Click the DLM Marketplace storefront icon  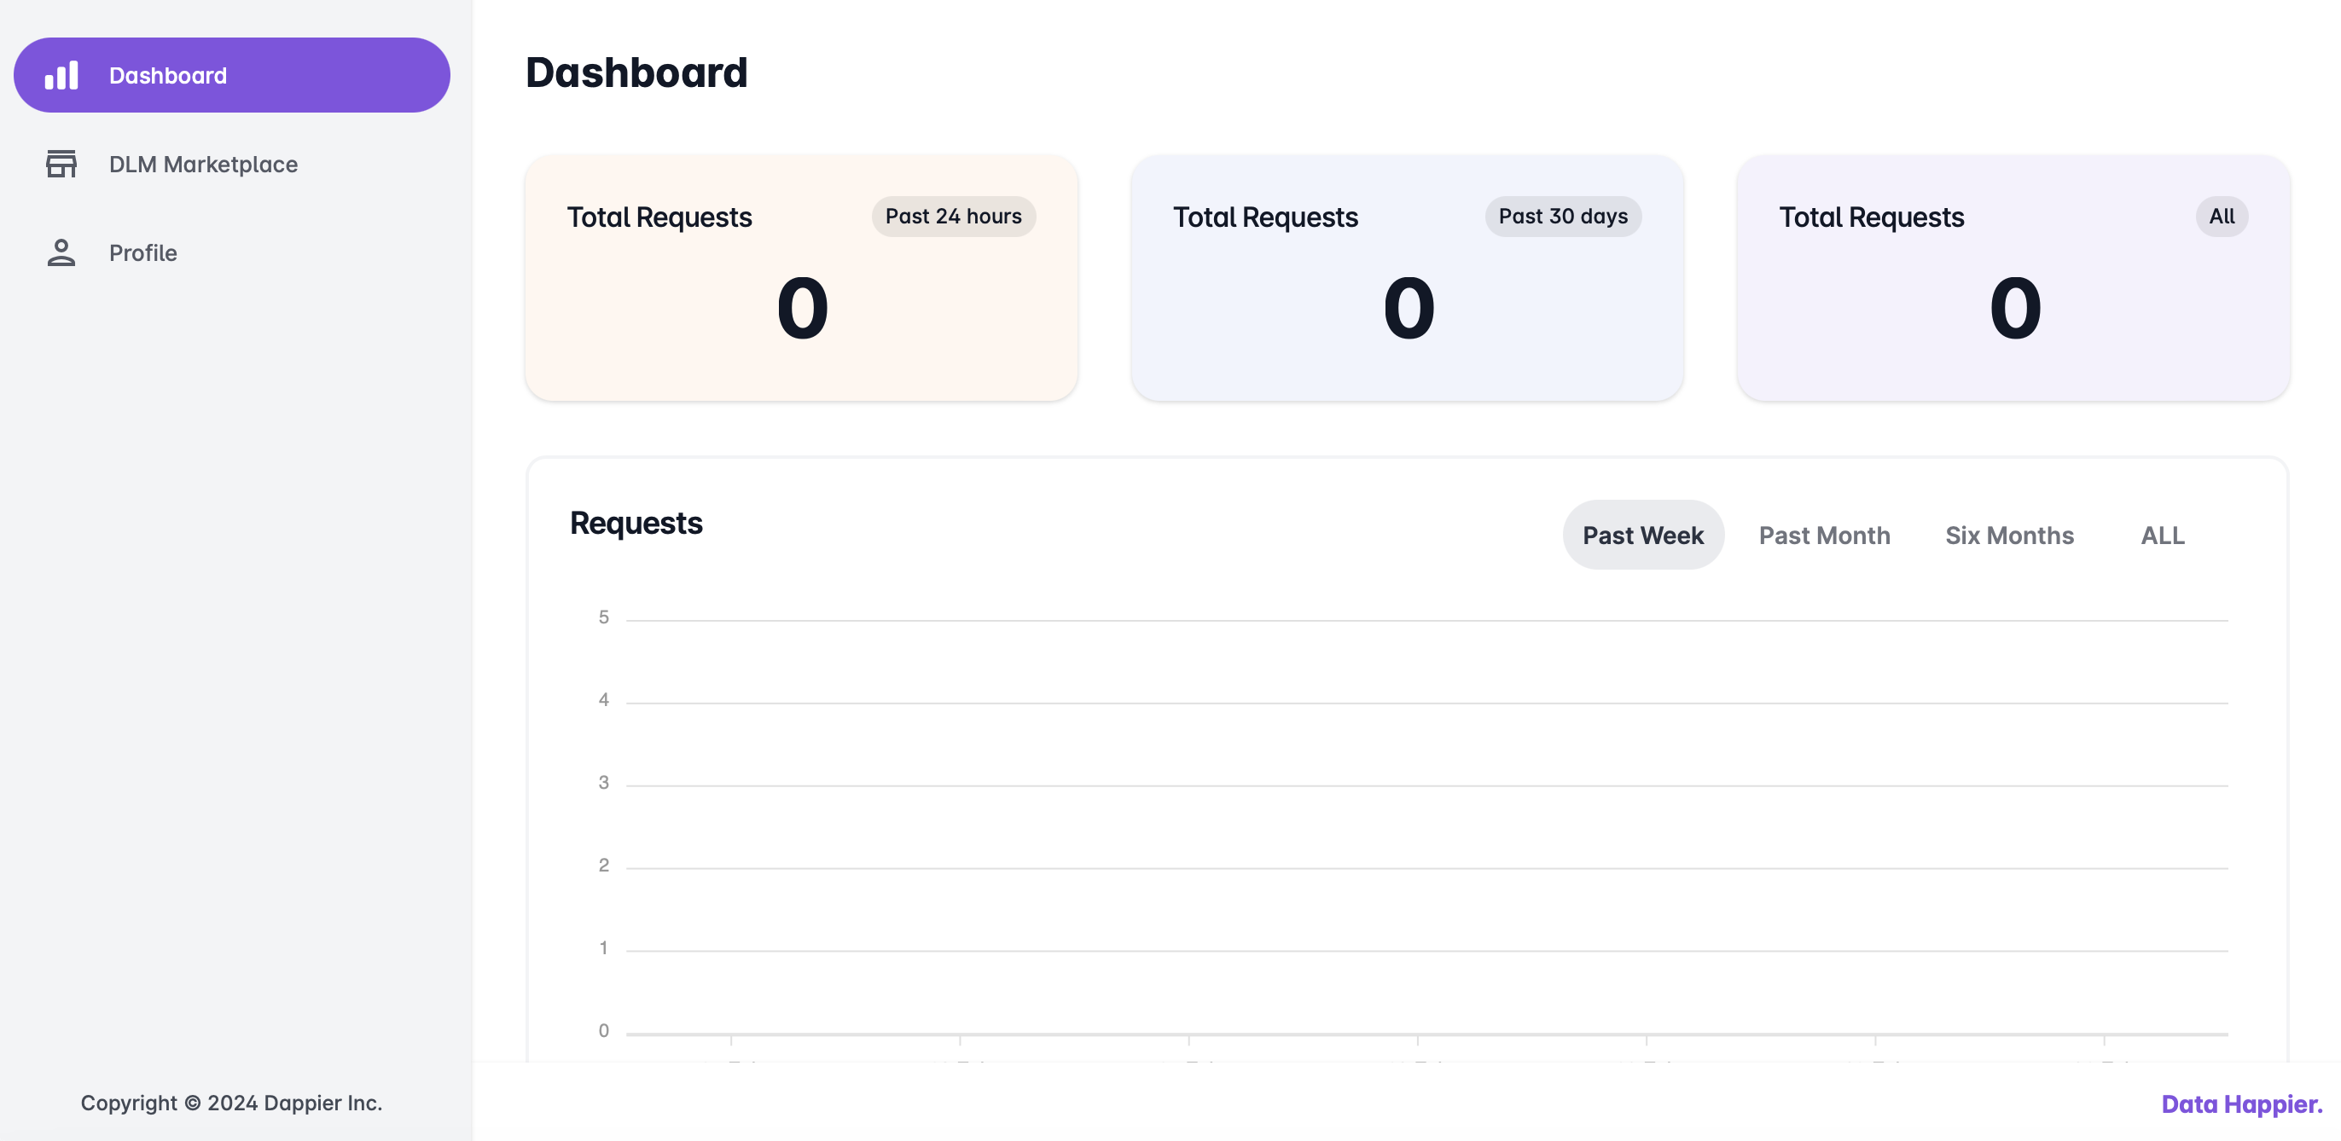pos(61,164)
